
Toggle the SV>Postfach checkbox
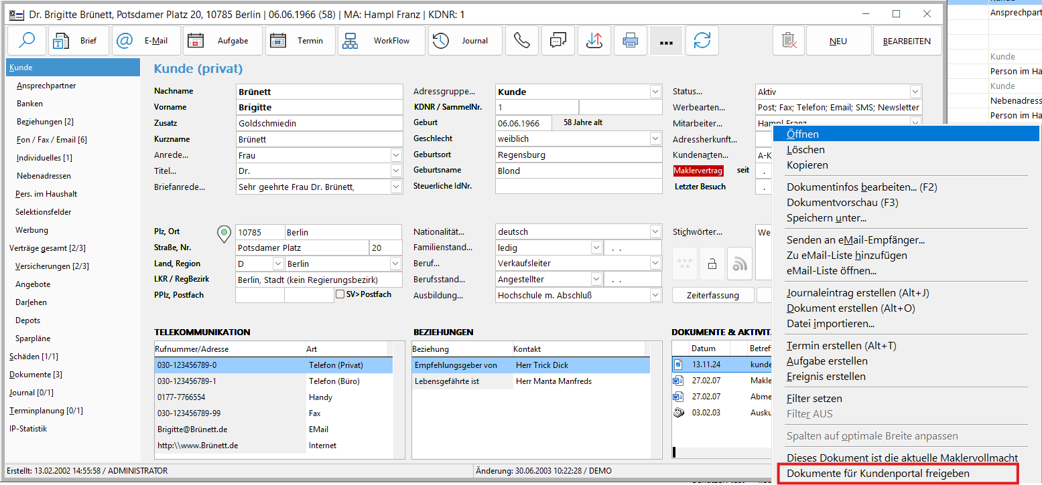(340, 294)
